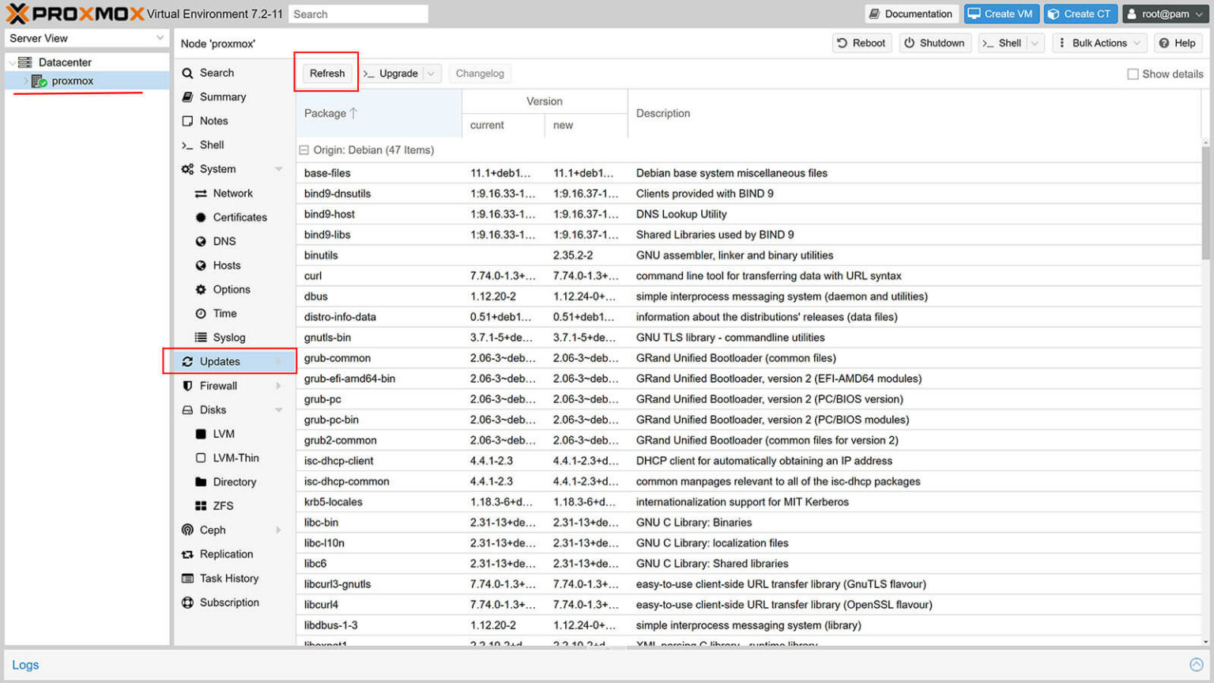Image resolution: width=1214 pixels, height=683 pixels.
Task: Click inside the Search input field
Action: tap(358, 13)
